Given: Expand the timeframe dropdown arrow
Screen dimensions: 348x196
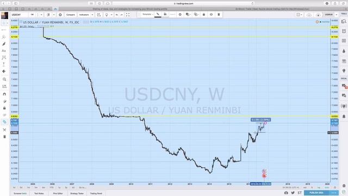Looking at the screenshot, I should (41, 15).
